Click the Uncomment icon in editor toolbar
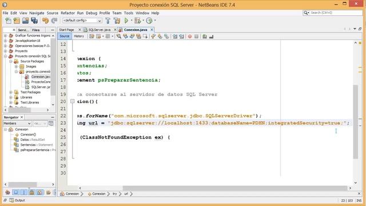Screen dimensions: 366x206 point(211,36)
